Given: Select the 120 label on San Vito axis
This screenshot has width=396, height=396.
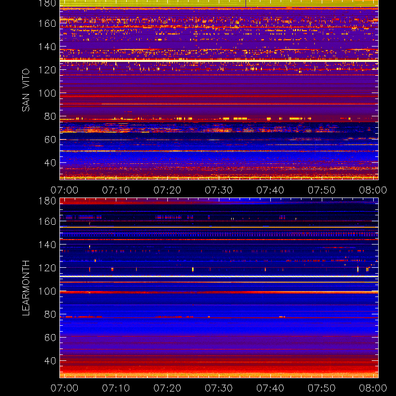Looking at the screenshot, I should point(47,70).
